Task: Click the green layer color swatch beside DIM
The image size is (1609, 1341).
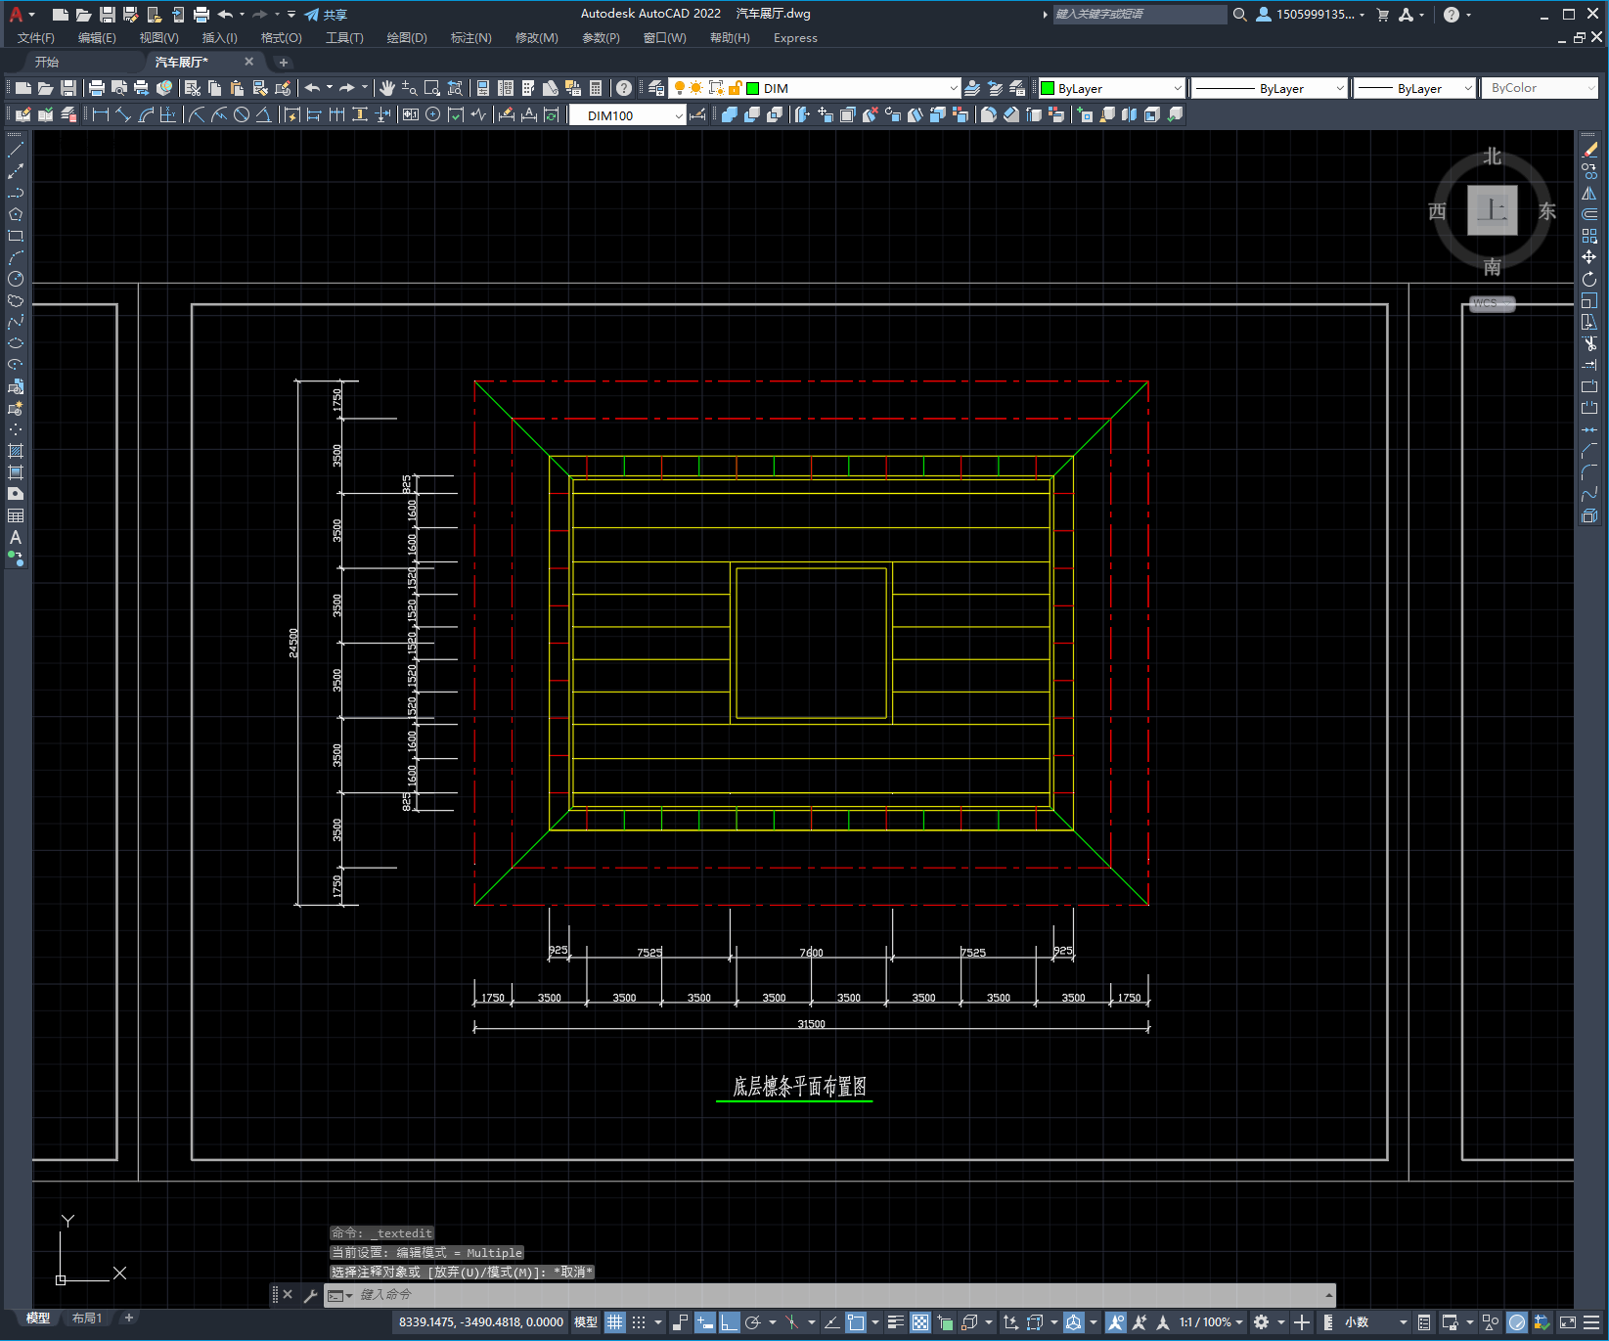Action: [x=753, y=88]
